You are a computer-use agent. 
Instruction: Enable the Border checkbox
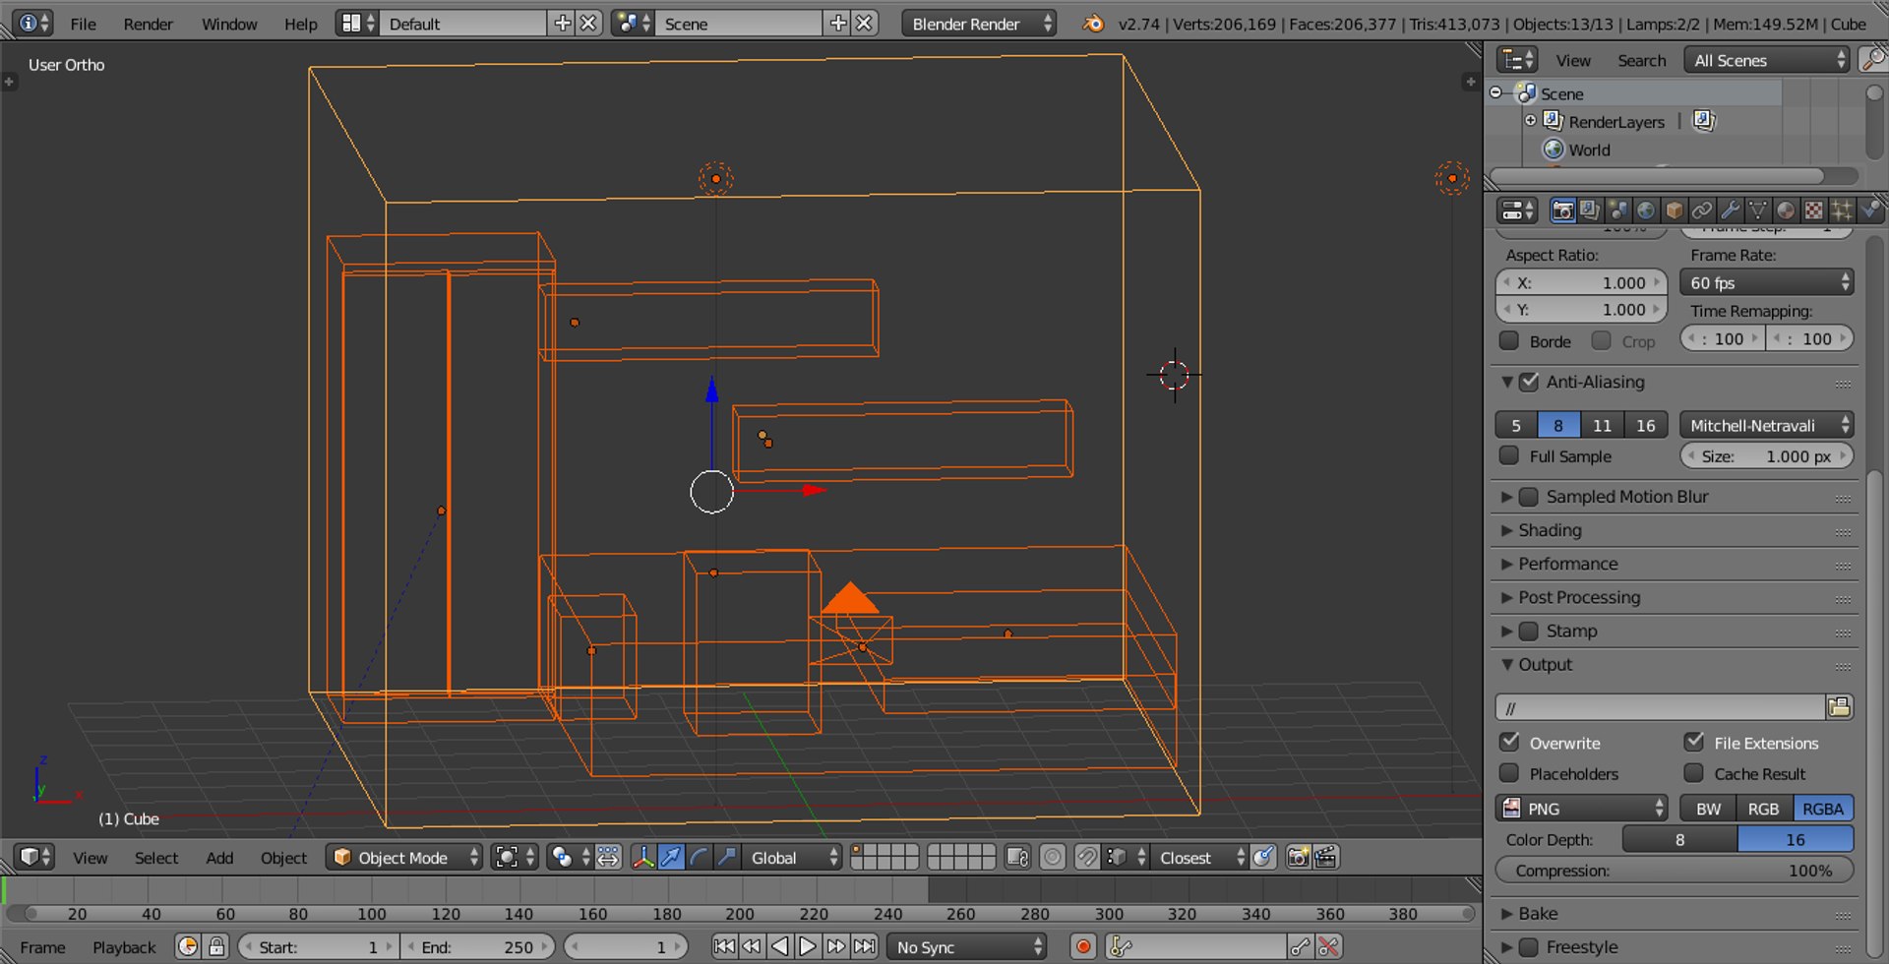1509,341
